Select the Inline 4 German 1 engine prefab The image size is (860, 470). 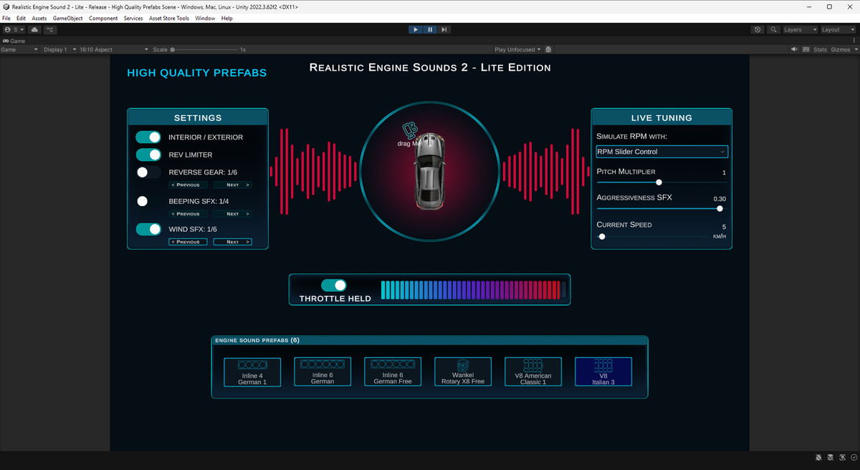[x=252, y=372]
